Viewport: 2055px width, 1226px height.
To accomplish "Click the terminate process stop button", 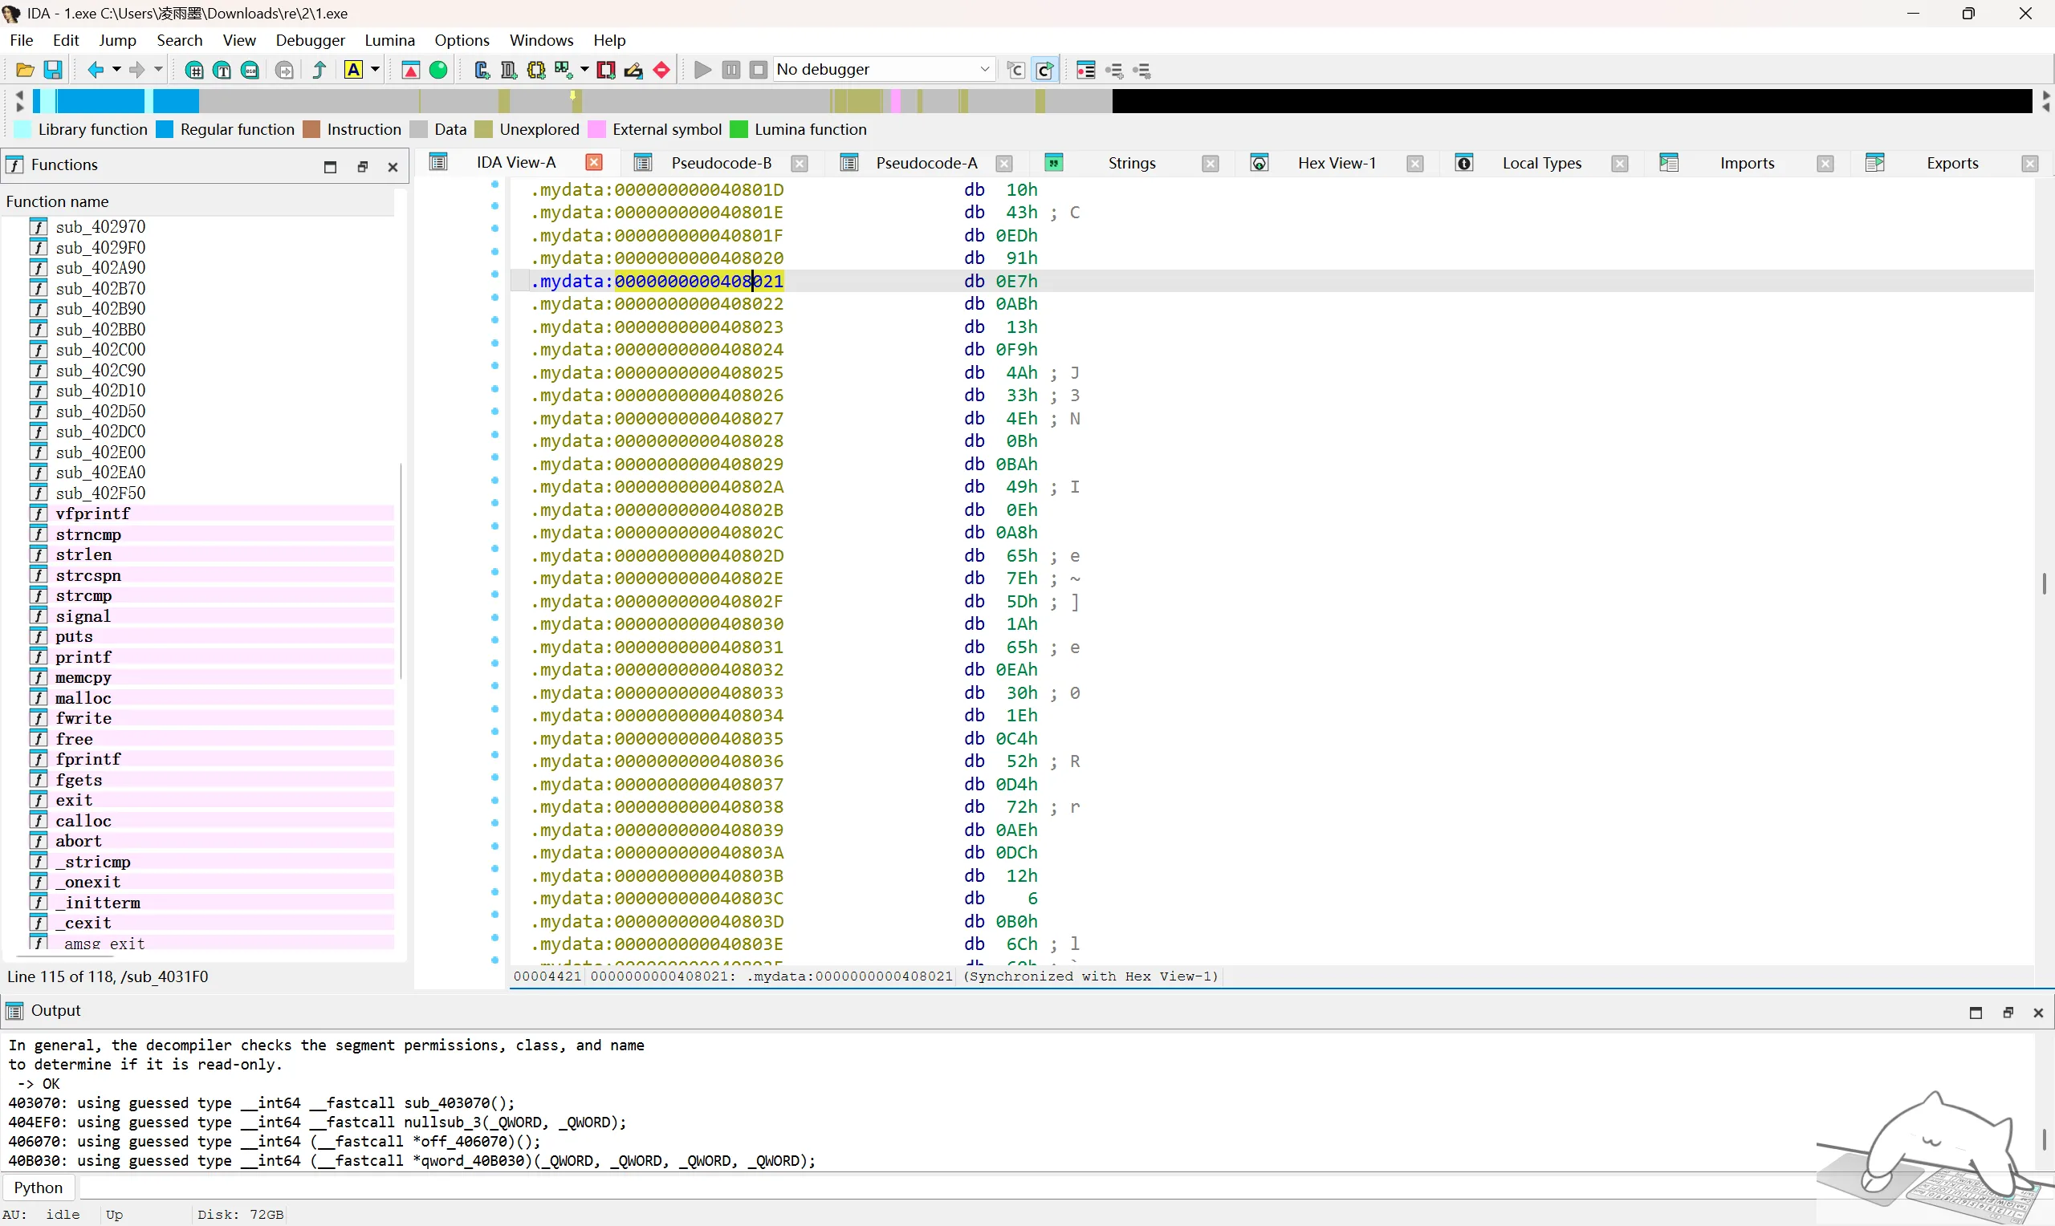I will coord(759,71).
